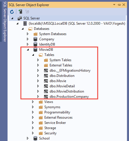
Task: Collapse the localdb server node arrow
Action: [17, 23]
